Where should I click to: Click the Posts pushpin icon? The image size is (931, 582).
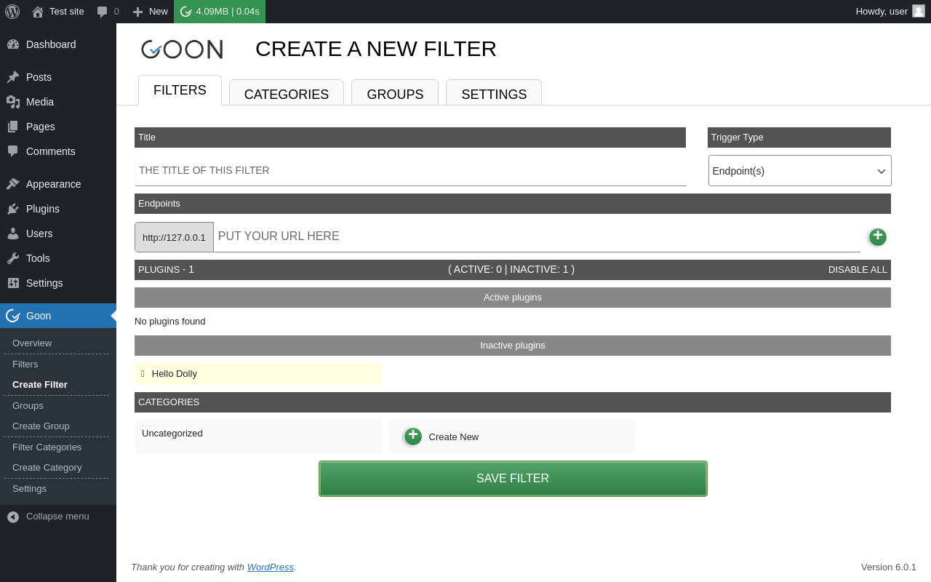pos(13,77)
